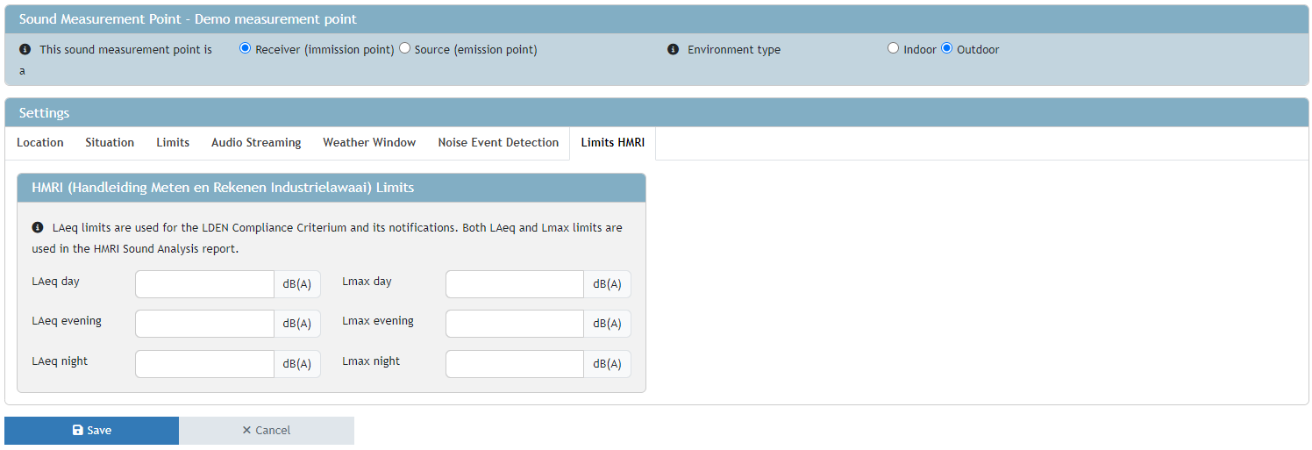Focus the Lmax night input field
Image resolution: width=1312 pixels, height=450 pixels.
pyautogui.click(x=515, y=364)
